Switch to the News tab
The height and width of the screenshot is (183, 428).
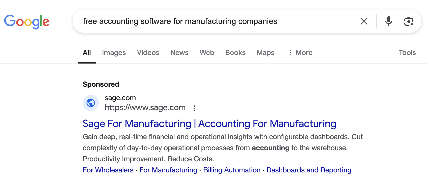[179, 52]
